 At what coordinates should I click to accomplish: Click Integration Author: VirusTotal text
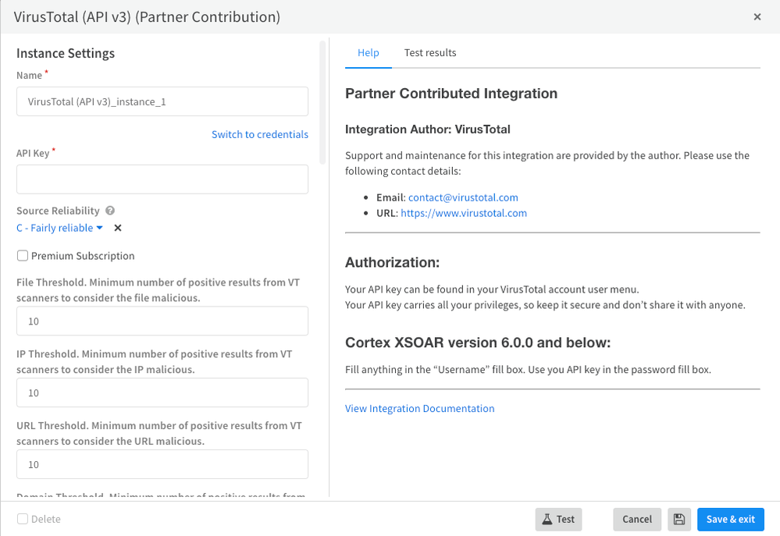(428, 130)
